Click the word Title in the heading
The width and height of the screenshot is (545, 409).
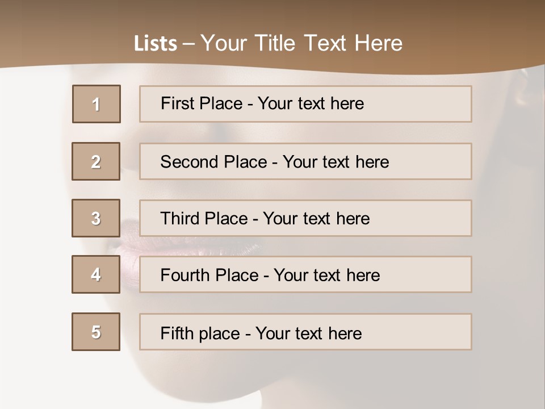pos(276,44)
